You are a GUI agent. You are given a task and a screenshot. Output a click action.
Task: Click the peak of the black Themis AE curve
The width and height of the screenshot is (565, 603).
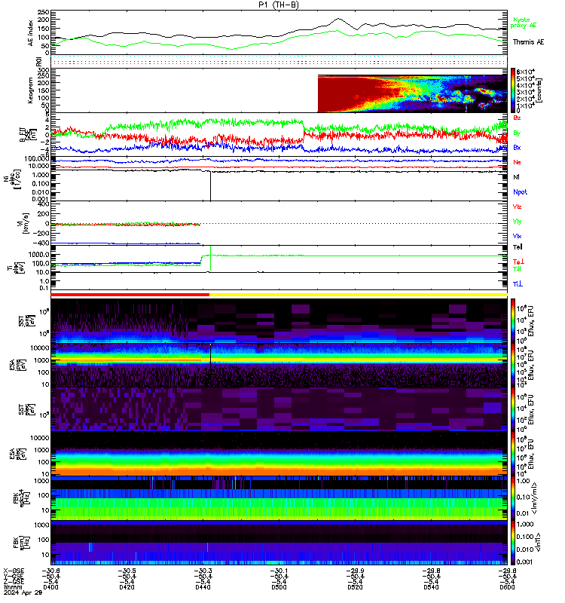pyautogui.click(x=338, y=18)
